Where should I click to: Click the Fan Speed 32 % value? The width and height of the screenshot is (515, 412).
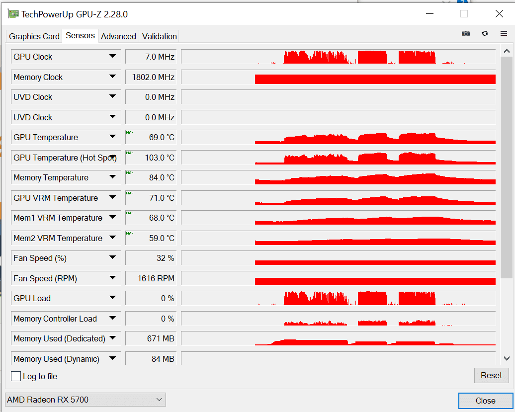click(x=151, y=258)
